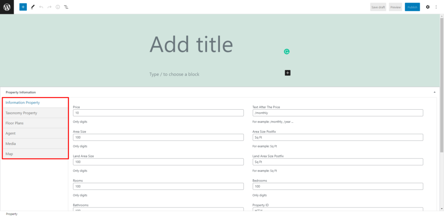The width and height of the screenshot is (444, 224).
Task: Open the Map tab
Action: [x=36, y=153]
